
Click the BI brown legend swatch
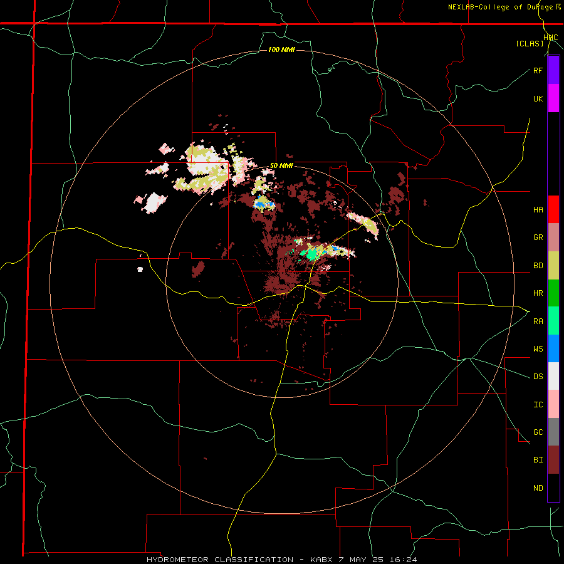[x=553, y=460]
